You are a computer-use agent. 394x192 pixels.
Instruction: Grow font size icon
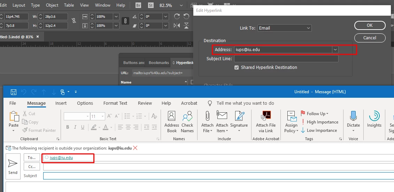click(x=109, y=116)
